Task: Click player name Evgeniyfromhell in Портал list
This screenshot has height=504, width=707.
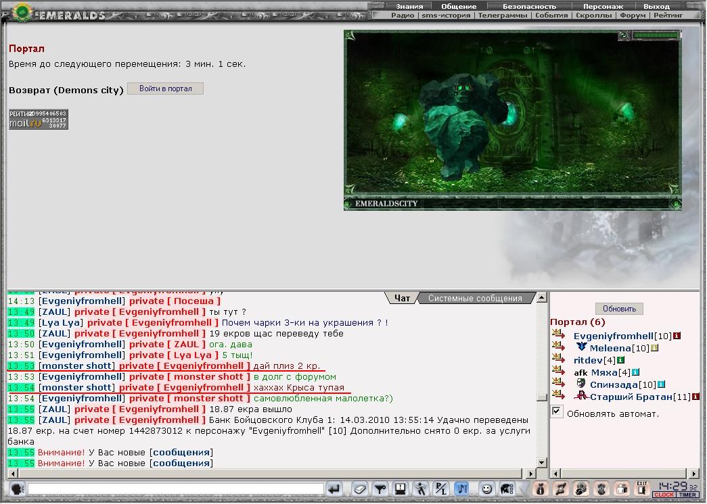Action: 613,336
